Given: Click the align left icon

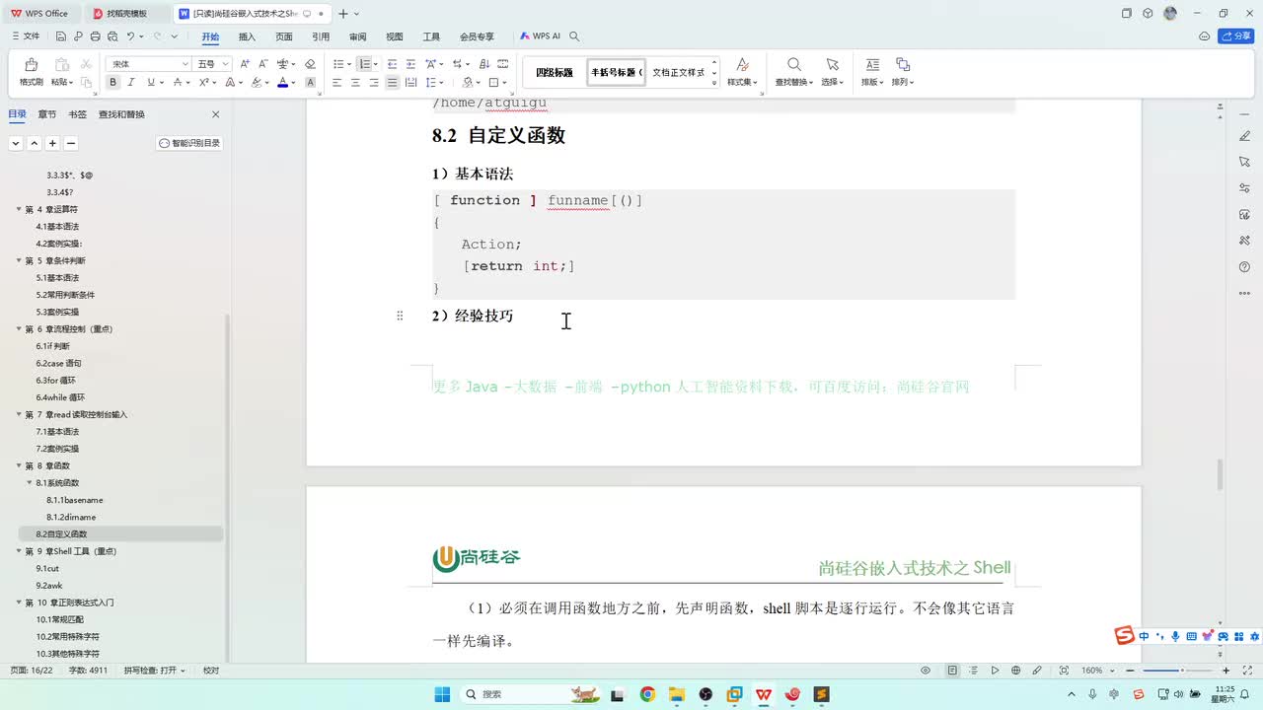Looking at the screenshot, I should pyautogui.click(x=336, y=83).
